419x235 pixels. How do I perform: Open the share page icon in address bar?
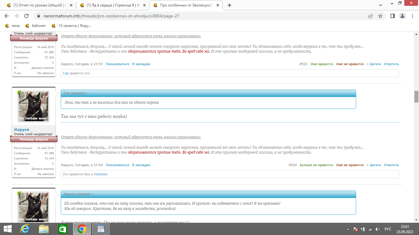tap(371, 16)
